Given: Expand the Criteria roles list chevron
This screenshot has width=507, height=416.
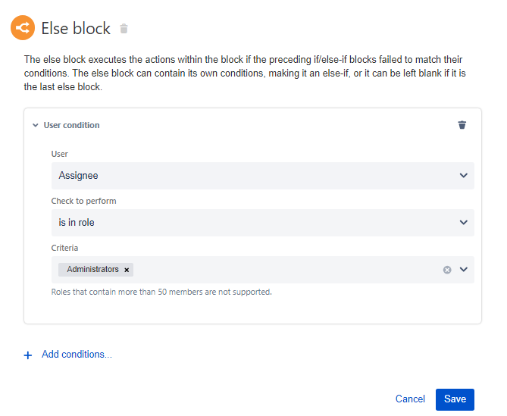Looking at the screenshot, I should coord(464,270).
